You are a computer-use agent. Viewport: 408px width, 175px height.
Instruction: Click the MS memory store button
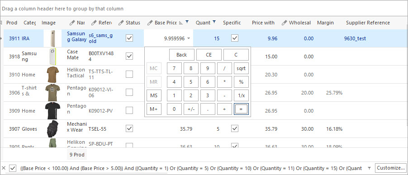(x=154, y=95)
